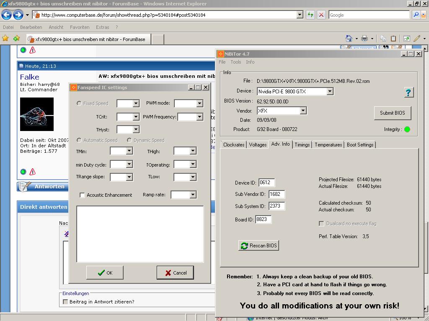Switch to the Boot Settings tab
Image resolution: width=429 pixels, height=321 pixels.
(x=360, y=145)
